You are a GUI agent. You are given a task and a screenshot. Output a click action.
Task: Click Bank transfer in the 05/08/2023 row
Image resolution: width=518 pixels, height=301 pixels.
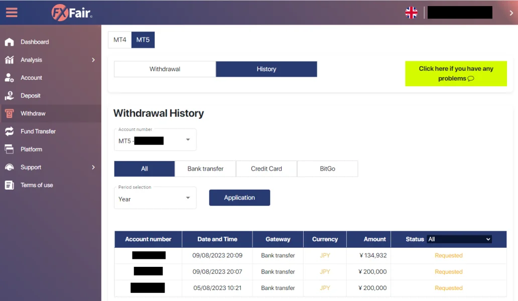click(x=278, y=288)
